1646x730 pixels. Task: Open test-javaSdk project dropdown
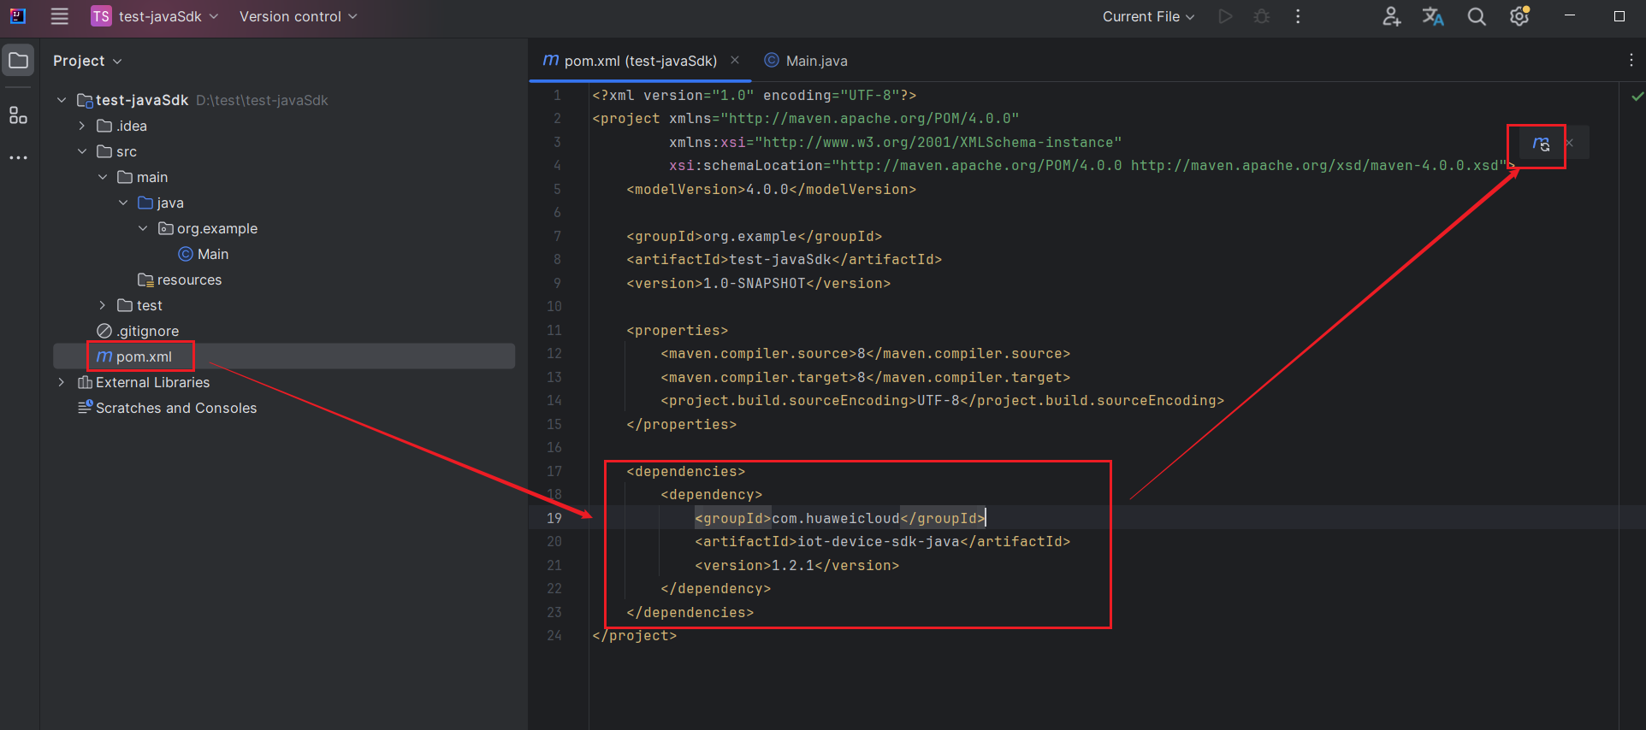pyautogui.click(x=169, y=16)
